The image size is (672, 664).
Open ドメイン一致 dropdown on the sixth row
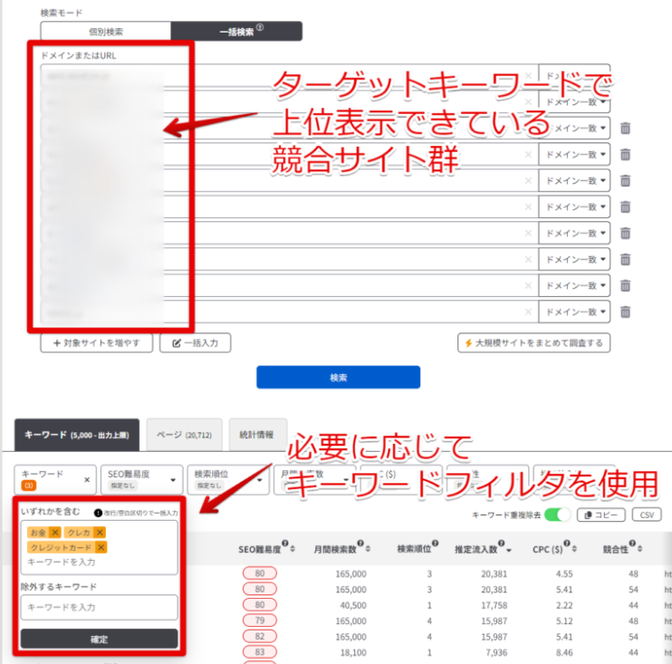[574, 207]
